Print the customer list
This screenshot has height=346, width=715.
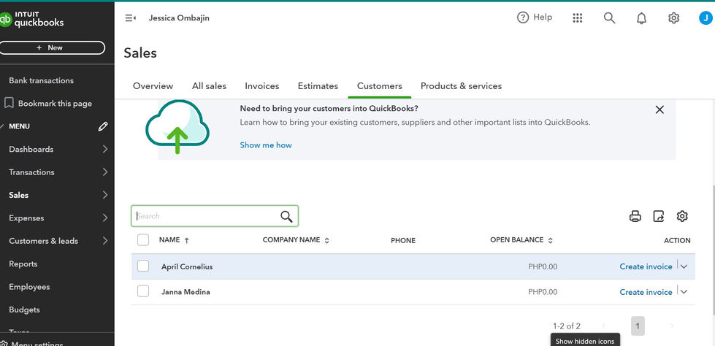coord(635,216)
